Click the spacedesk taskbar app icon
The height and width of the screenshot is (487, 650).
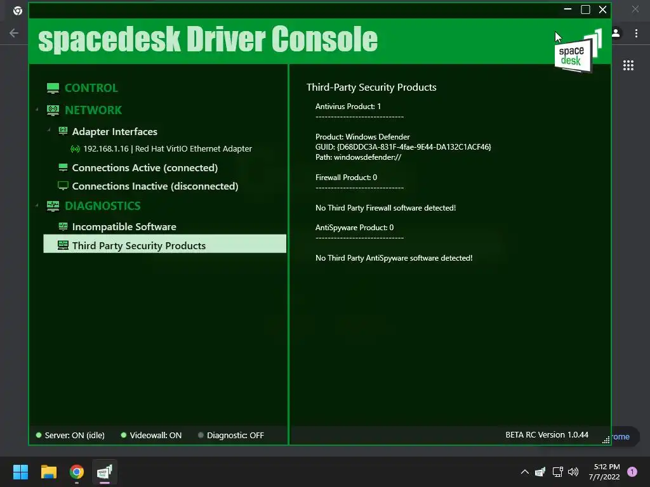coord(105,472)
